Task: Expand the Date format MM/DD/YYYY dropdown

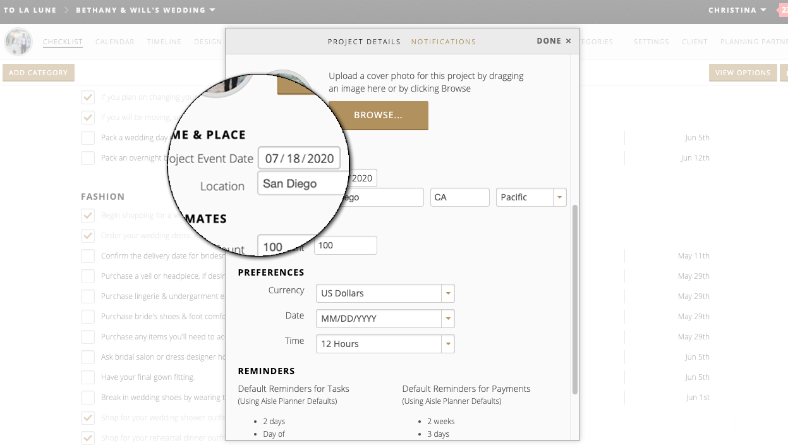Action: click(x=385, y=319)
